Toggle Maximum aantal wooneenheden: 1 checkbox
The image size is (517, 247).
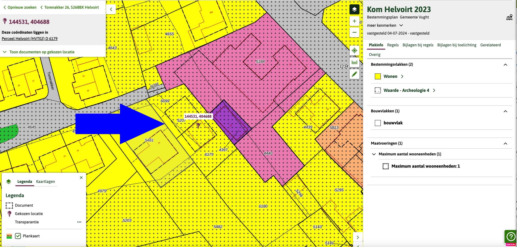click(385, 166)
